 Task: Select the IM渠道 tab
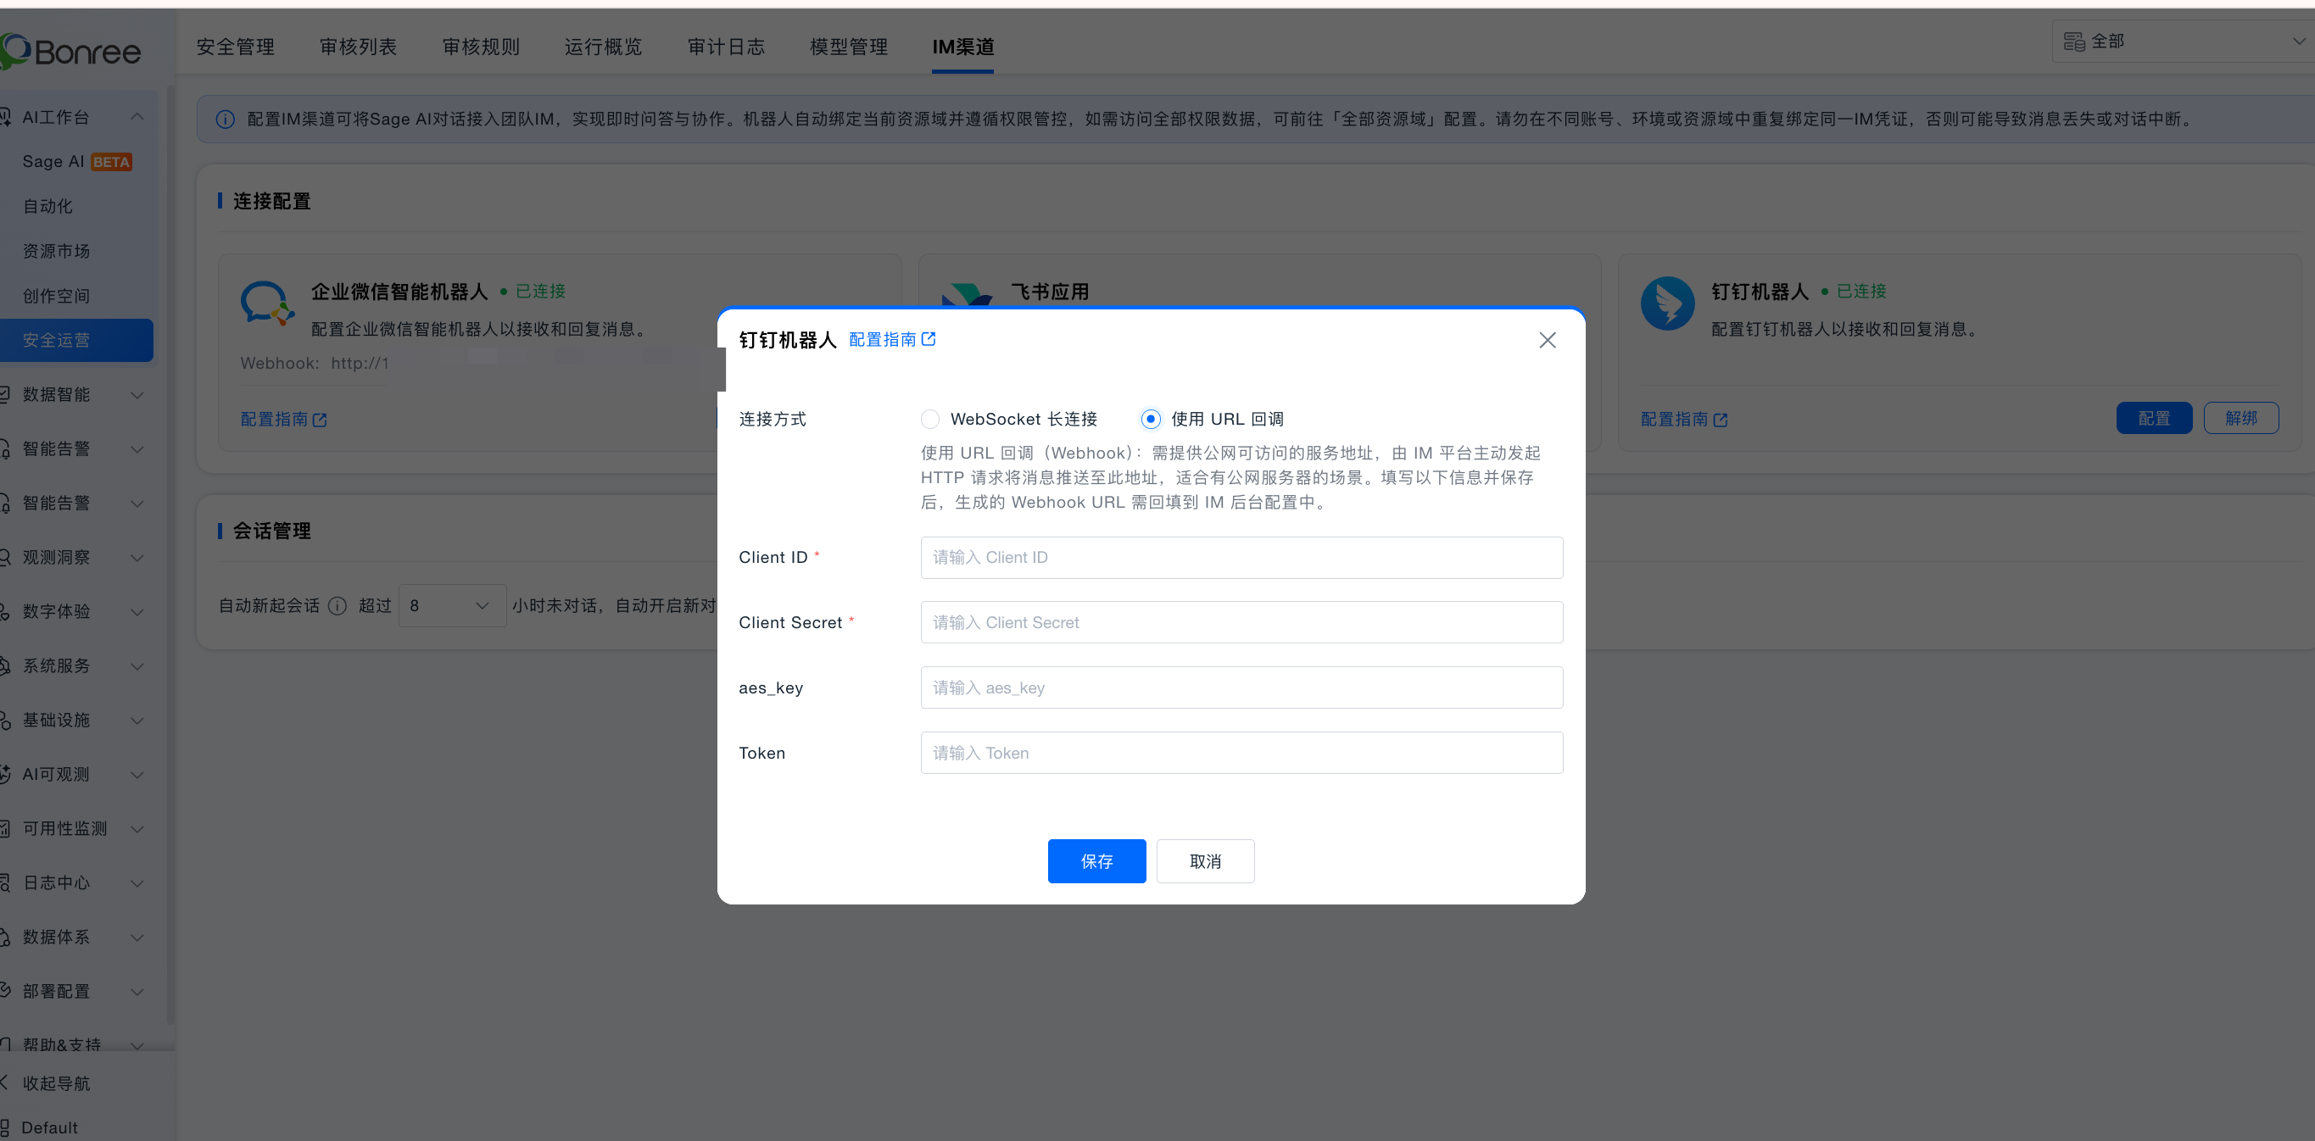click(962, 47)
